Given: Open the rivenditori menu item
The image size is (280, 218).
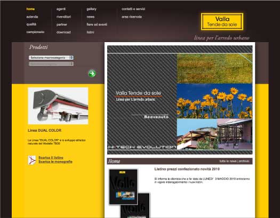Looking at the screenshot, I should [x=63, y=17].
